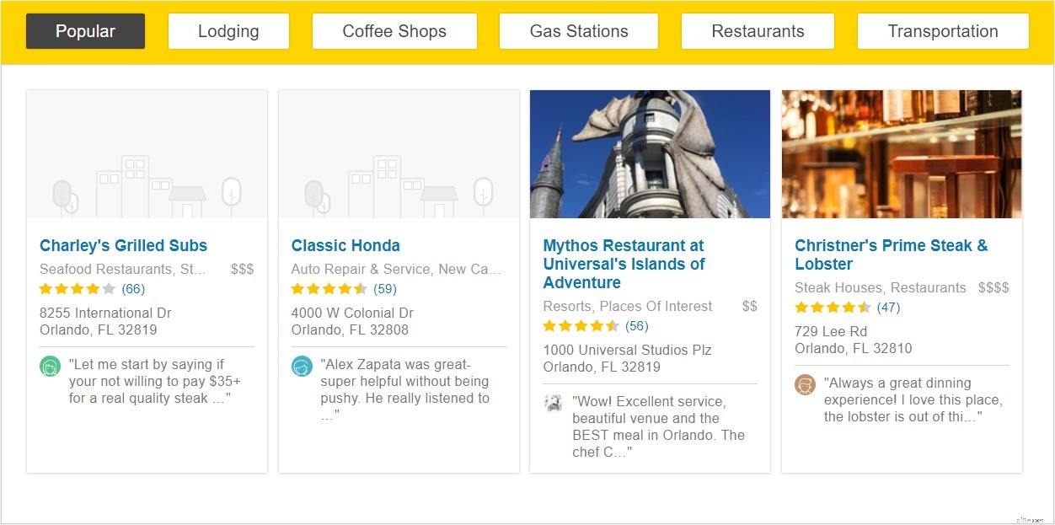Open the Classic Honda listing

[345, 245]
